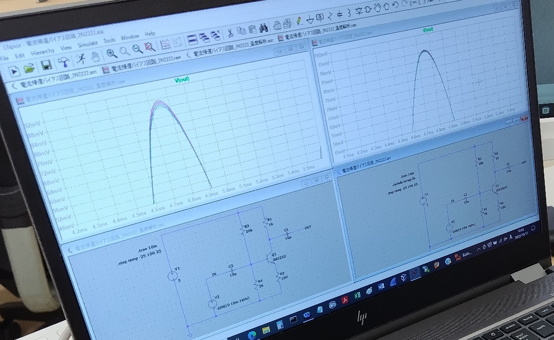Click the .tran 10m directive in left schematic
Screen dimensions: 554x340
(147, 248)
